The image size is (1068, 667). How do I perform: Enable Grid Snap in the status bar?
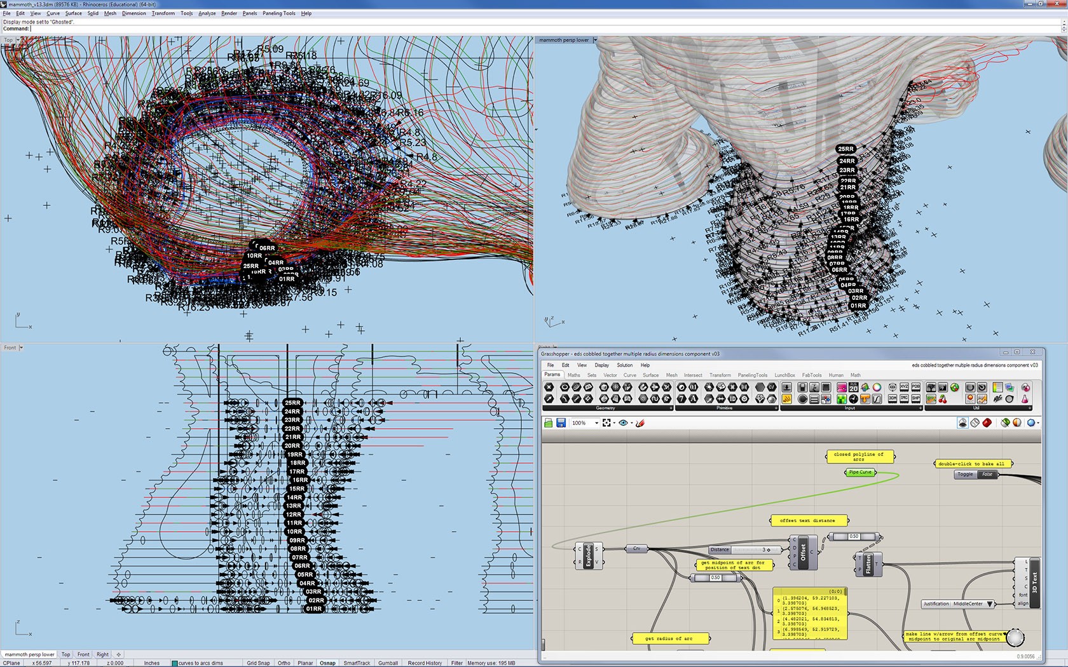point(258,663)
